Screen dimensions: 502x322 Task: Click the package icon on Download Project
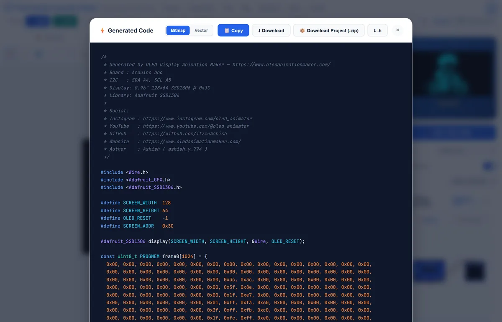tap(302, 30)
